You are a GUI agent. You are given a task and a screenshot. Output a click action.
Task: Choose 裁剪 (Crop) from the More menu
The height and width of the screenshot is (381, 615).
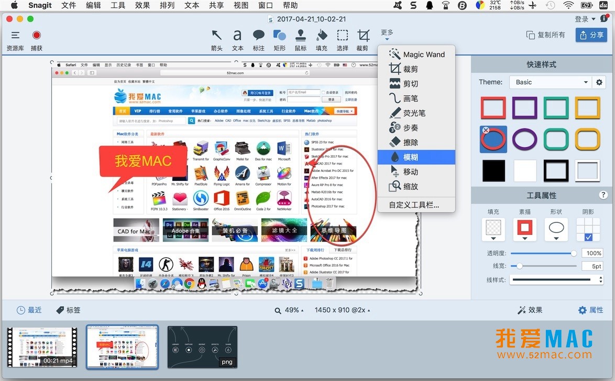coord(416,69)
